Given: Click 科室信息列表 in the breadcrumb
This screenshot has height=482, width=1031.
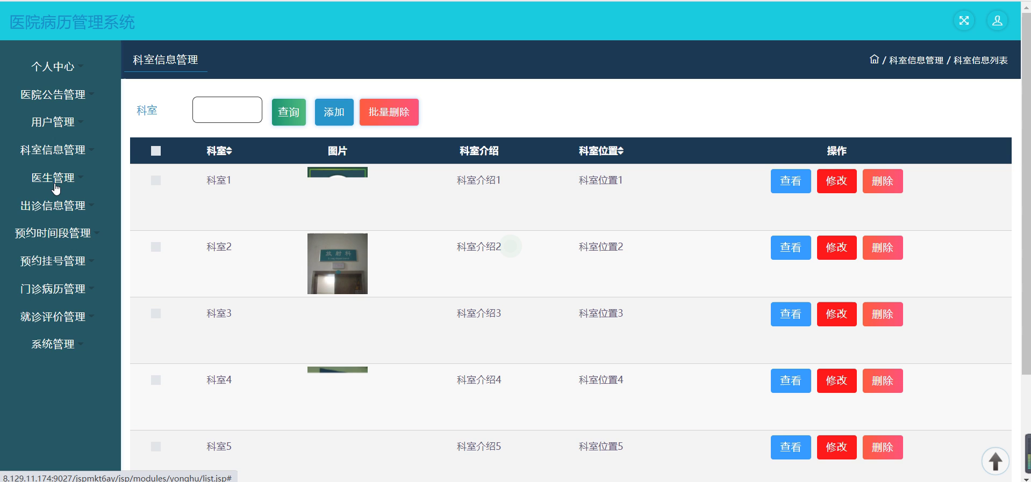Looking at the screenshot, I should point(980,60).
